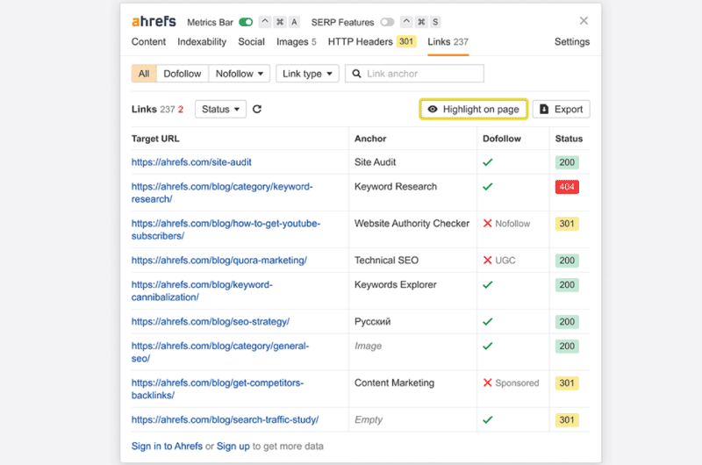Open the how-to-get-youtube-subscribers URL

(x=226, y=230)
